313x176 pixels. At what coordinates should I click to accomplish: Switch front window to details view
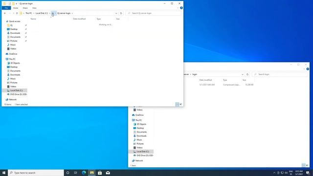click(177, 104)
